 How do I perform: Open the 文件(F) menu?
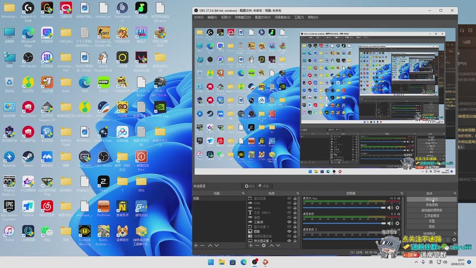199,17
